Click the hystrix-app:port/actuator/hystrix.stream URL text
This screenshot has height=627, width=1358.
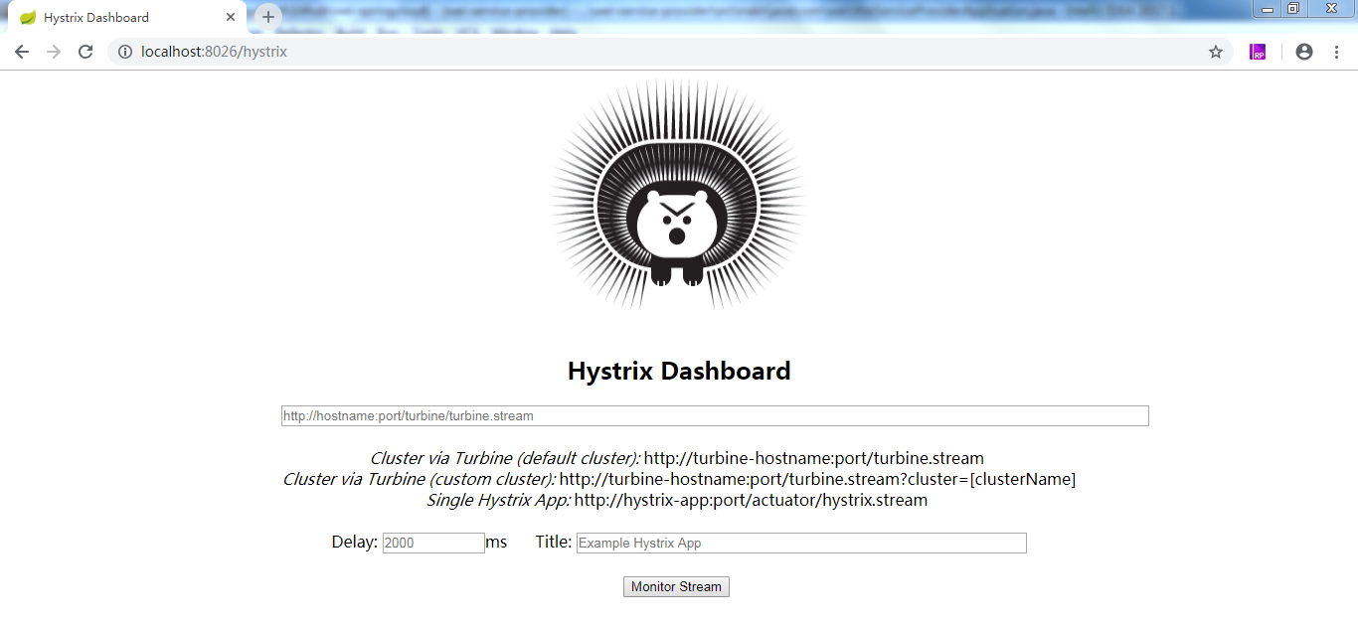click(751, 500)
